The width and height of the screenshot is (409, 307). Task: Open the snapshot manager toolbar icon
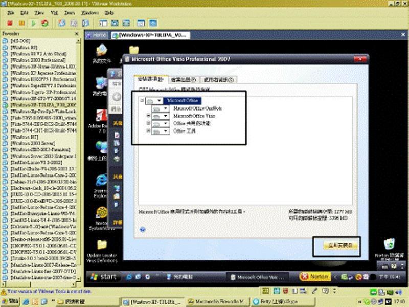pos(85,23)
